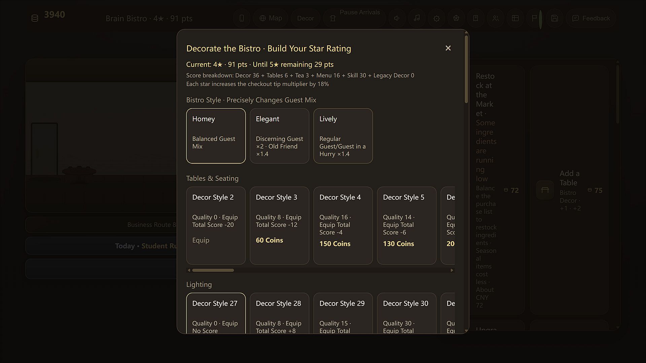Click the tables horizontal scrollbar thumb
The height and width of the screenshot is (363, 646).
(x=213, y=270)
